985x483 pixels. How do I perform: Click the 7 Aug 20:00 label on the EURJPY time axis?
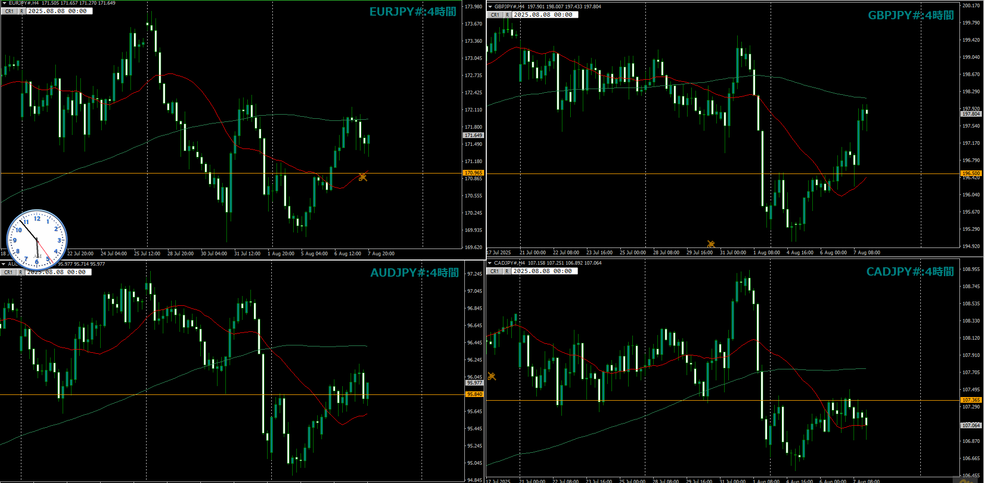pos(381,254)
